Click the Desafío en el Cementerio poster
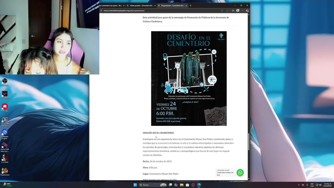 189,79
